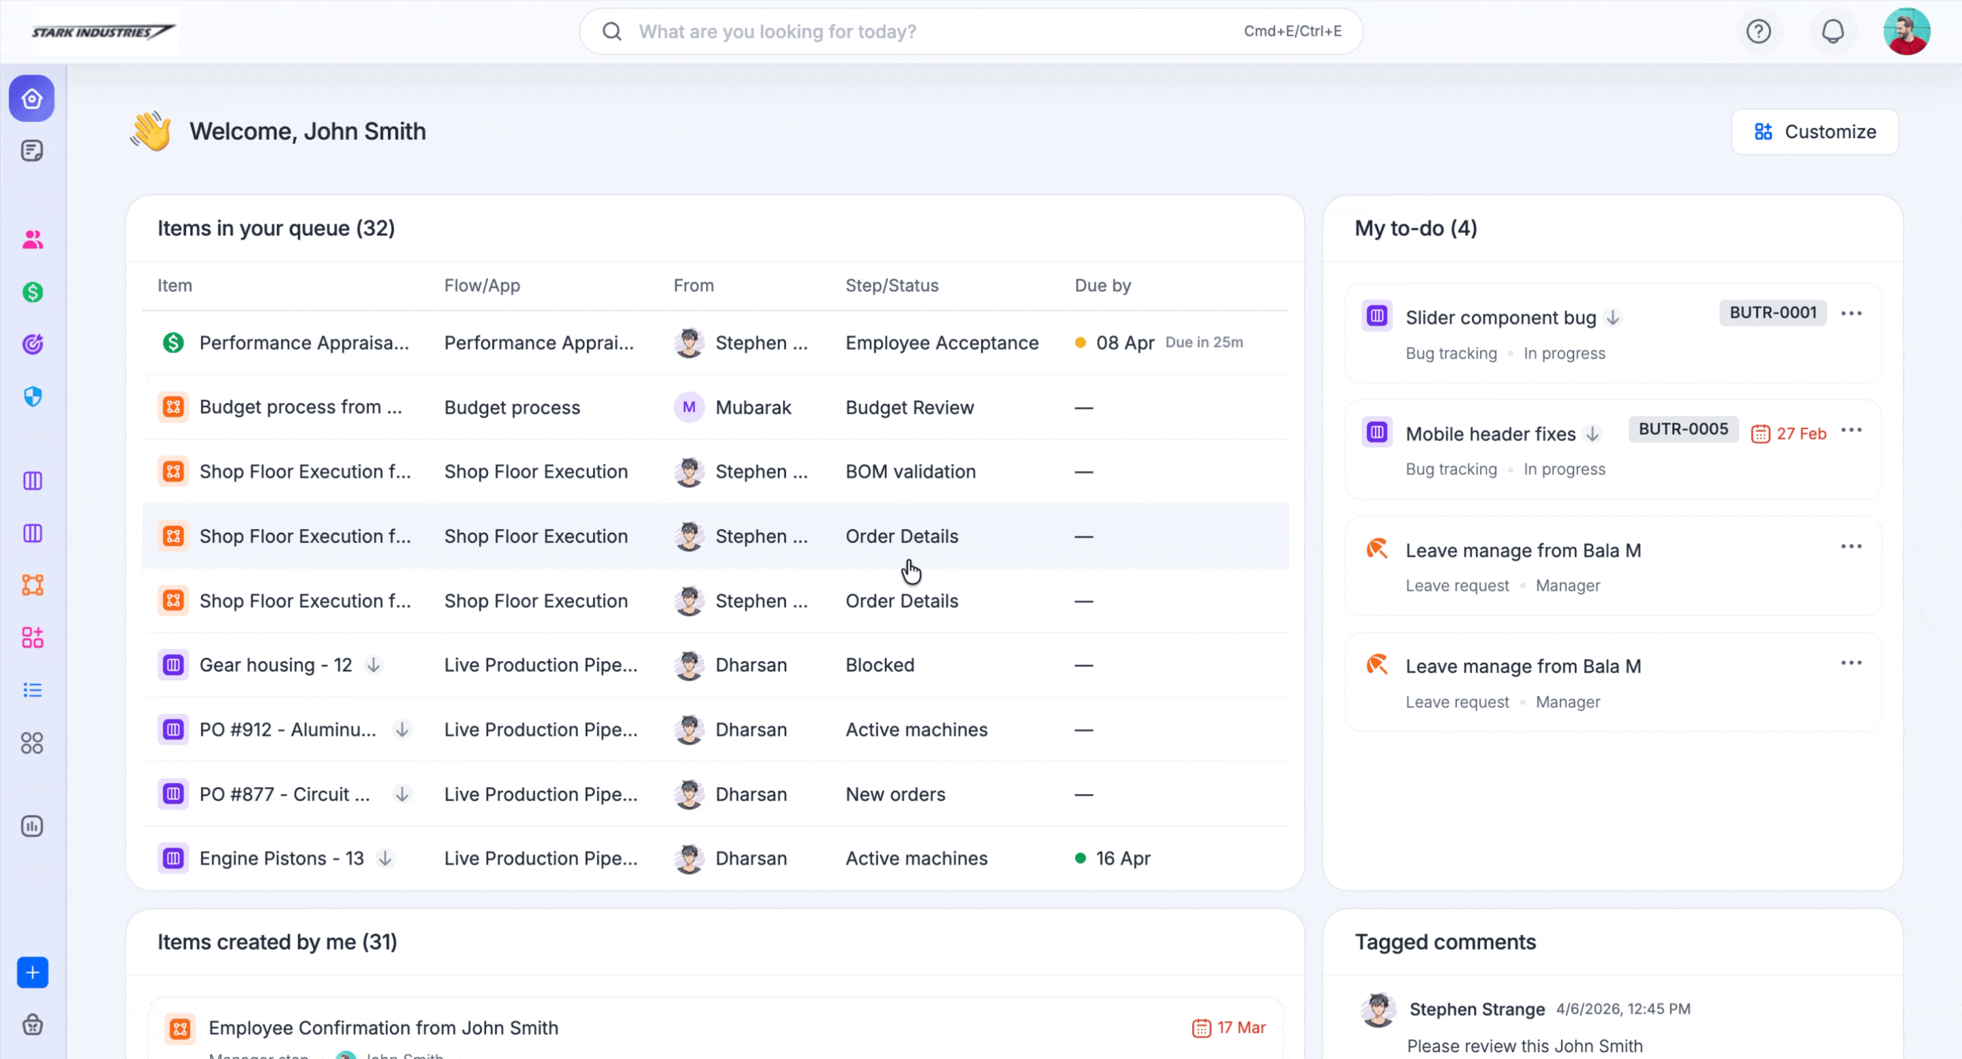Image resolution: width=1962 pixels, height=1059 pixels.
Task: Click the notifications bell icon
Action: tap(1832, 31)
